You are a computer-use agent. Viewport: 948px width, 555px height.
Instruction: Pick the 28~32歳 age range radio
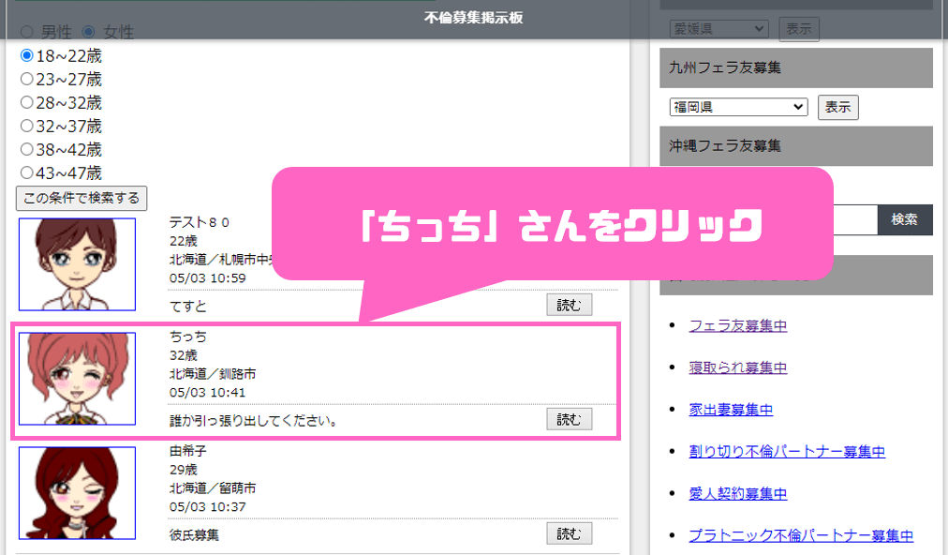click(x=27, y=103)
